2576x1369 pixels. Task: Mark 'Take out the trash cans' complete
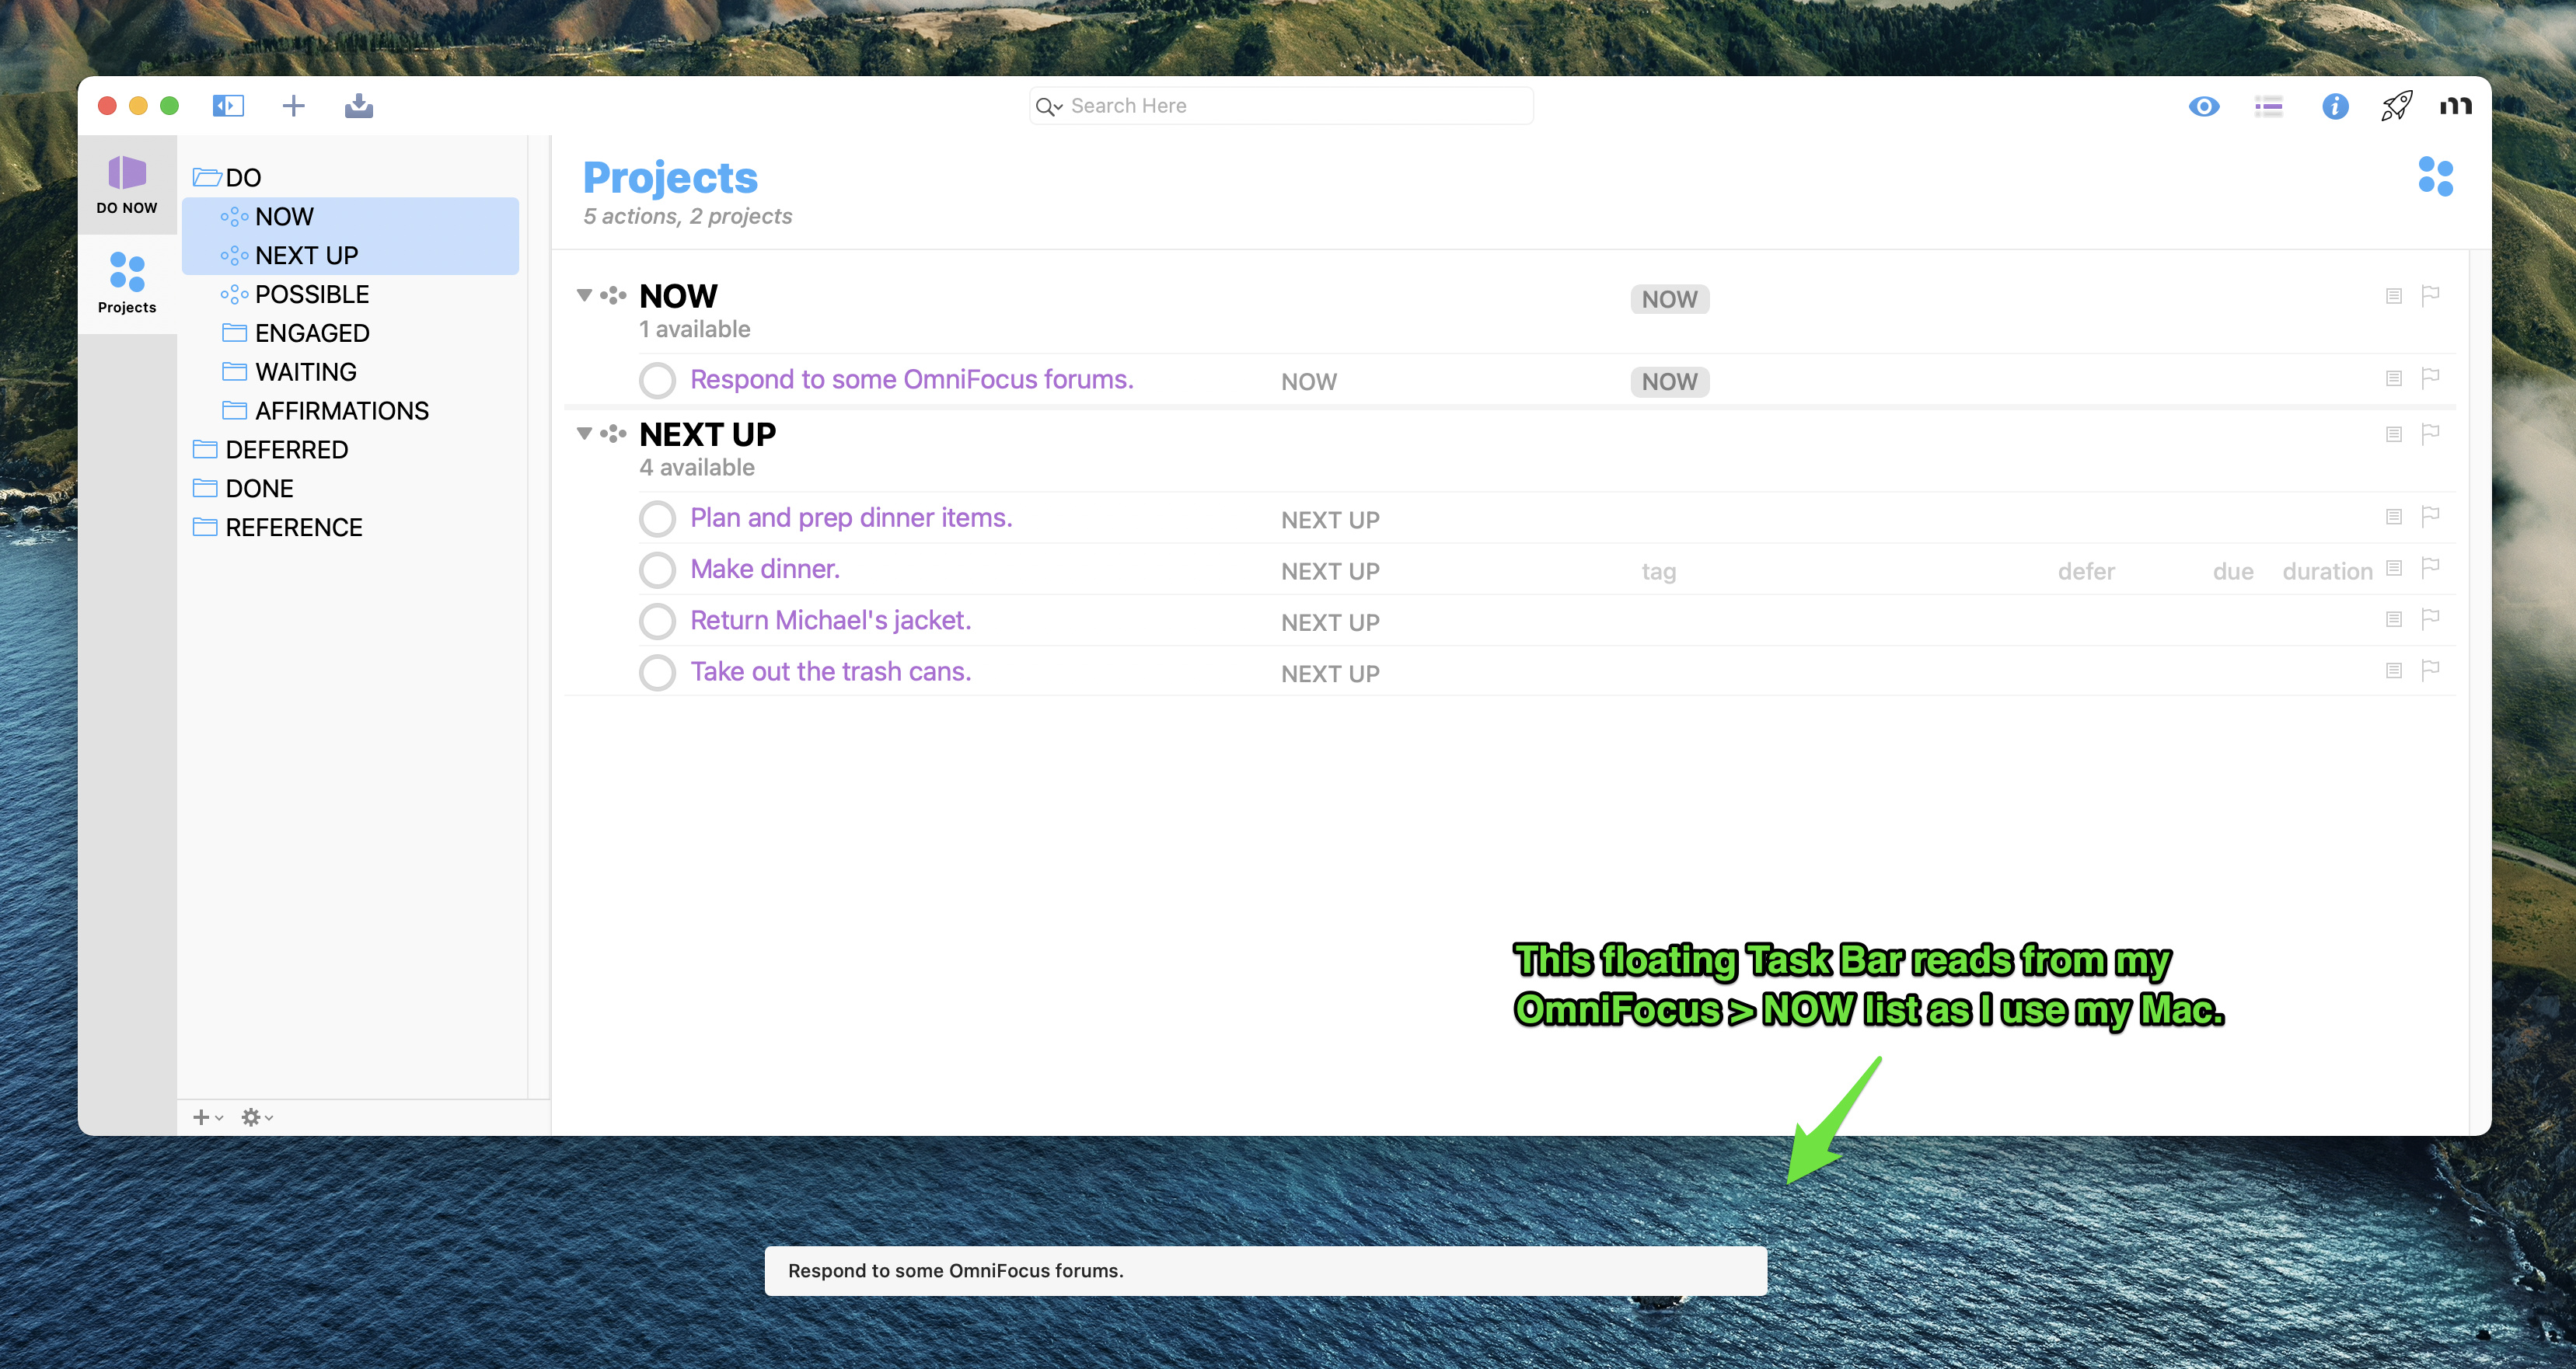[657, 673]
